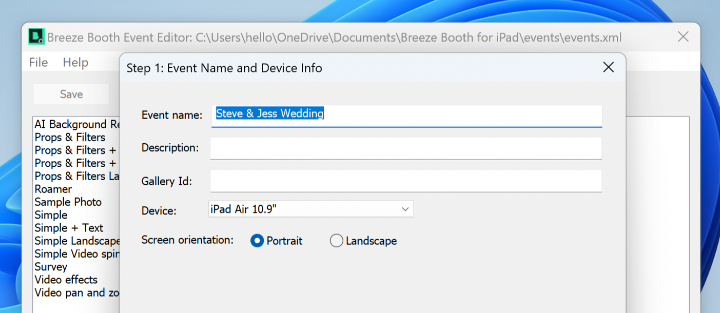Pick the Video effects event
Screen dimensions: 720x313
tap(66, 280)
